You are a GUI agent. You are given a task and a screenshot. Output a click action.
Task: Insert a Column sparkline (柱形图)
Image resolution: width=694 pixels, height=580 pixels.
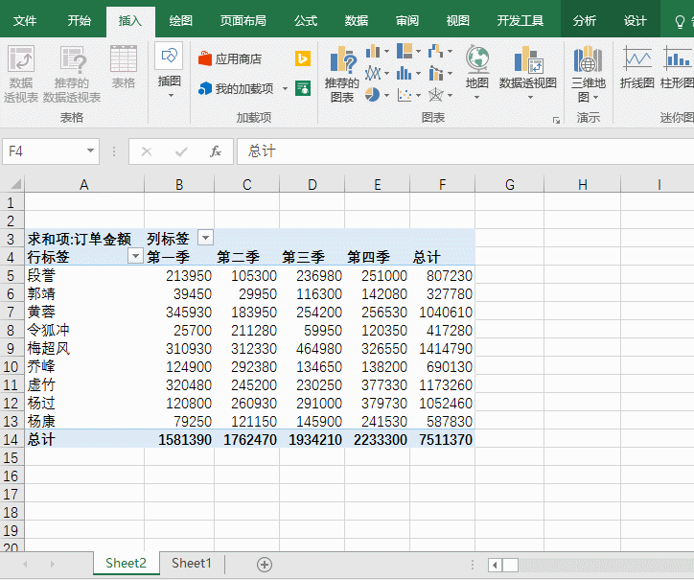tap(677, 66)
